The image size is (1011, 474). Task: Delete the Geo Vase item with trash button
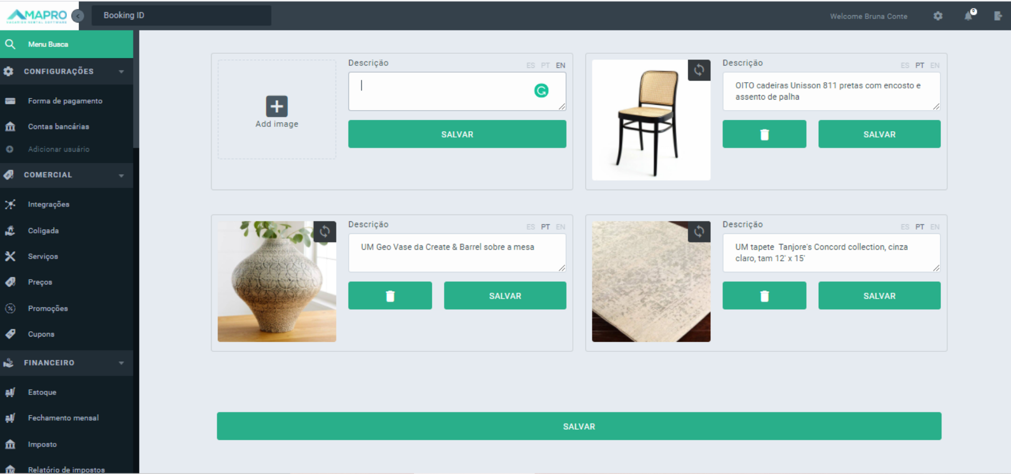390,296
